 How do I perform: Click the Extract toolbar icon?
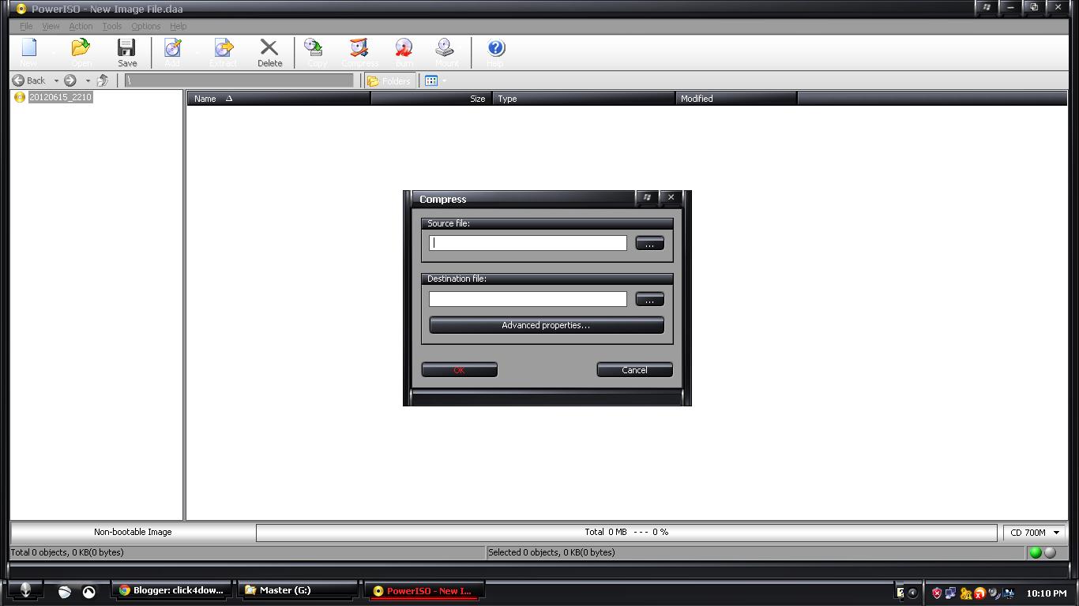click(224, 53)
